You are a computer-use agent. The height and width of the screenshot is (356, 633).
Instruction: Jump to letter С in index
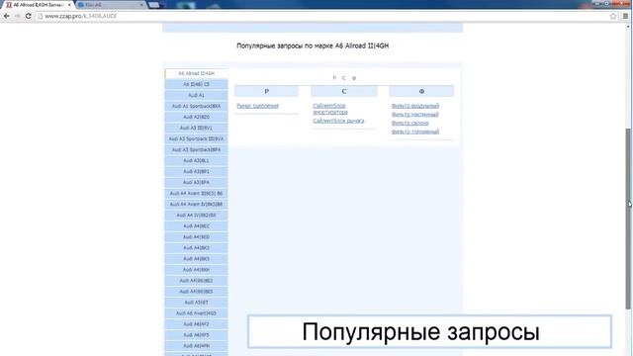click(344, 78)
